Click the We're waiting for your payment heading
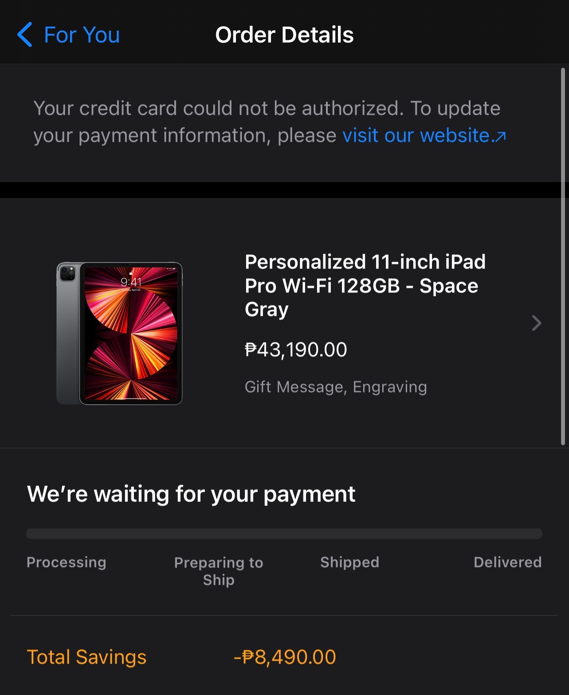 click(x=191, y=494)
